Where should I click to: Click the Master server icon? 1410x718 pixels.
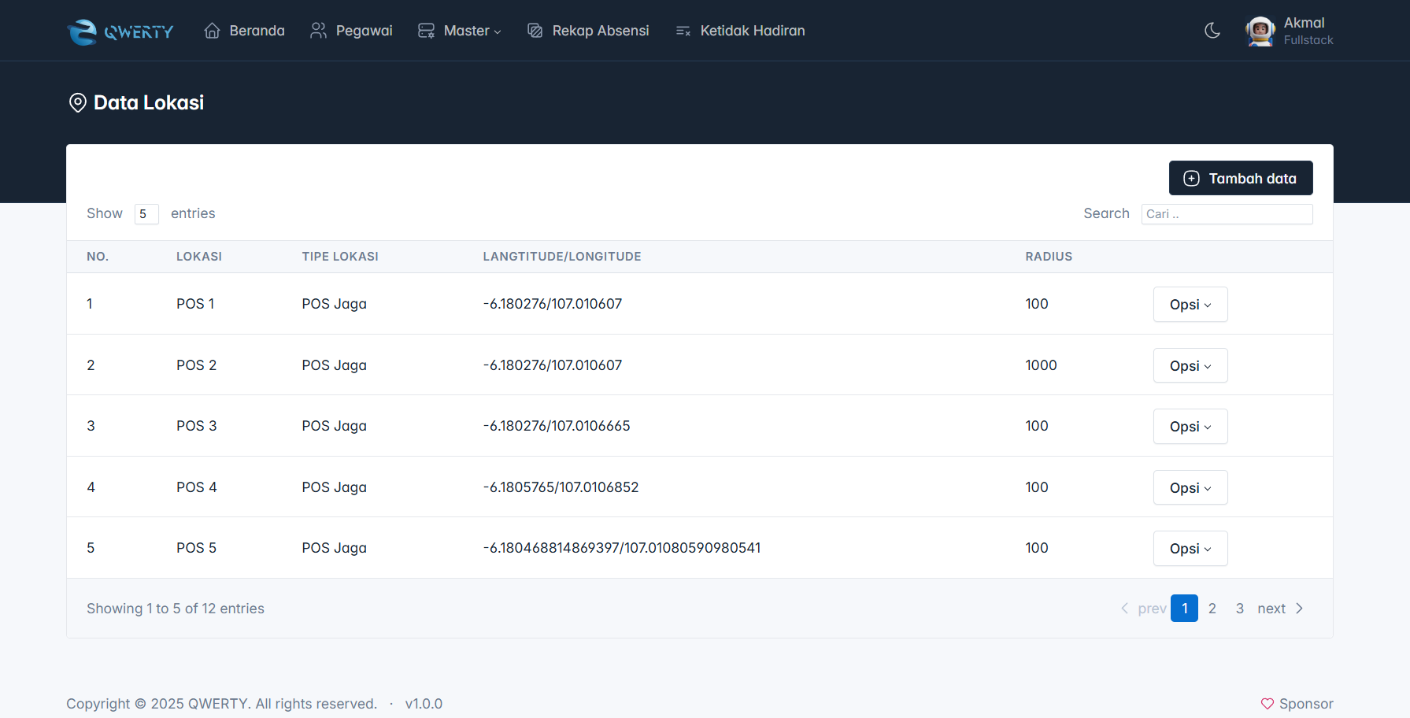pos(426,31)
